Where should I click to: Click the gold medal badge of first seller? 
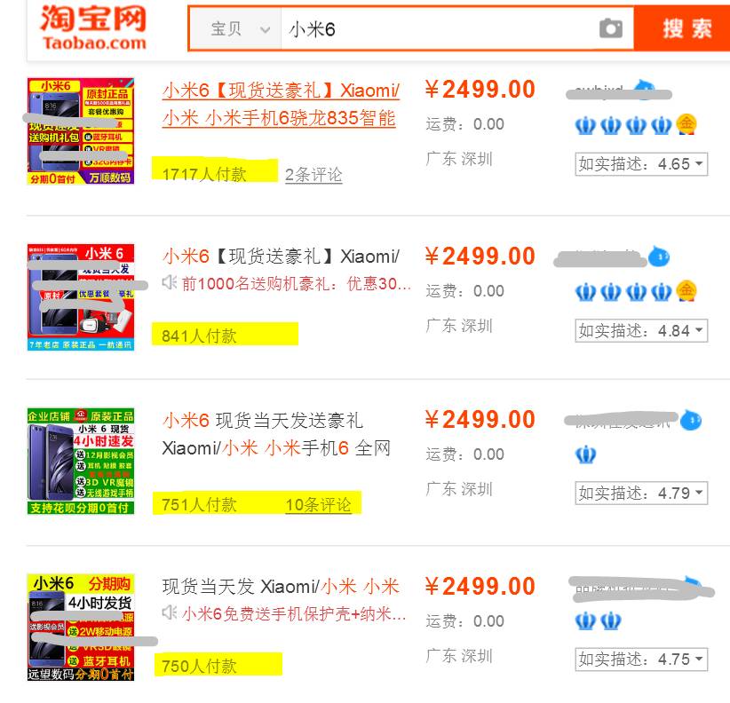(686, 124)
